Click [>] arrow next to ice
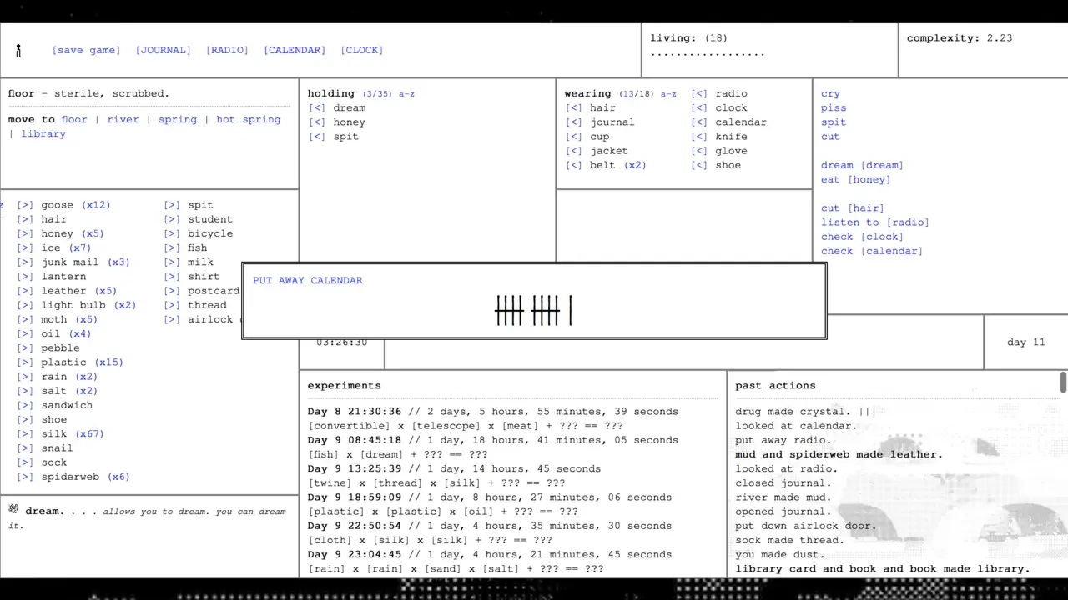 click(25, 247)
